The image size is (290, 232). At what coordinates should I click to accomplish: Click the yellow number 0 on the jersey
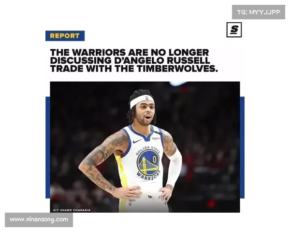click(154, 159)
